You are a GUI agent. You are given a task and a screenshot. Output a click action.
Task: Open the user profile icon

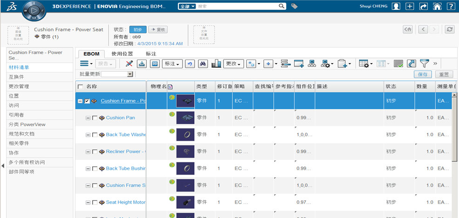[x=396, y=6]
